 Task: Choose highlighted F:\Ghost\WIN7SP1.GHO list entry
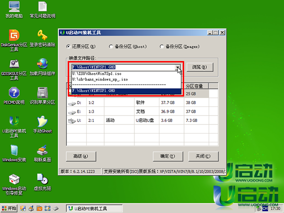click(x=126, y=91)
